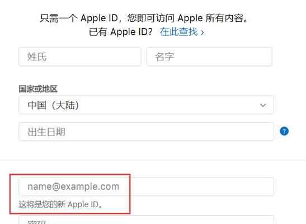Click the small arrow after 在此查找

tap(203, 32)
